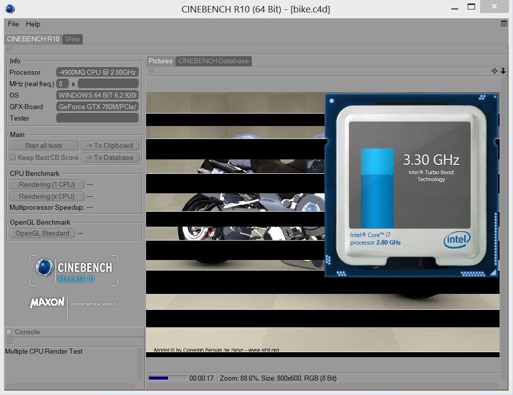
Task: Enable Keep Best CB Score checkbox
Action: pos(13,157)
